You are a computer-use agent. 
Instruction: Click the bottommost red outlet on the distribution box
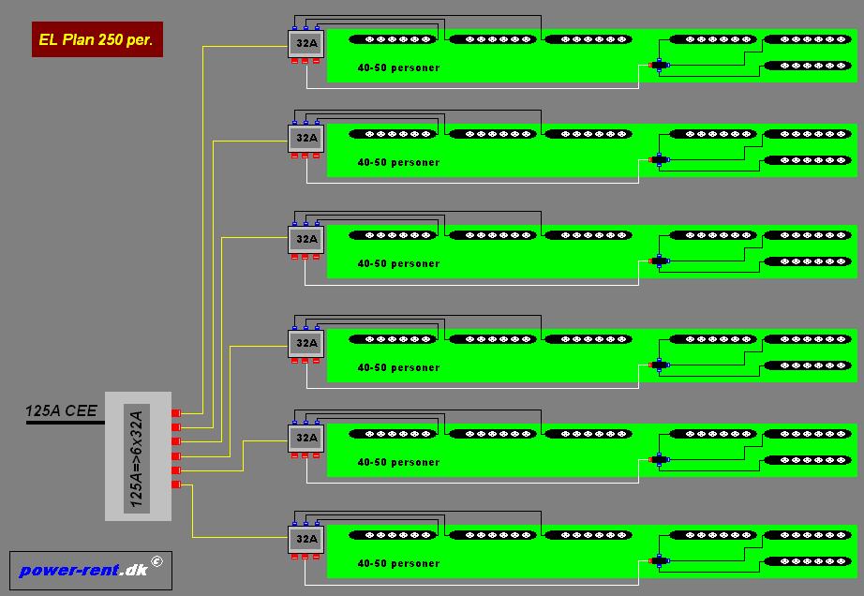pyautogui.click(x=176, y=484)
